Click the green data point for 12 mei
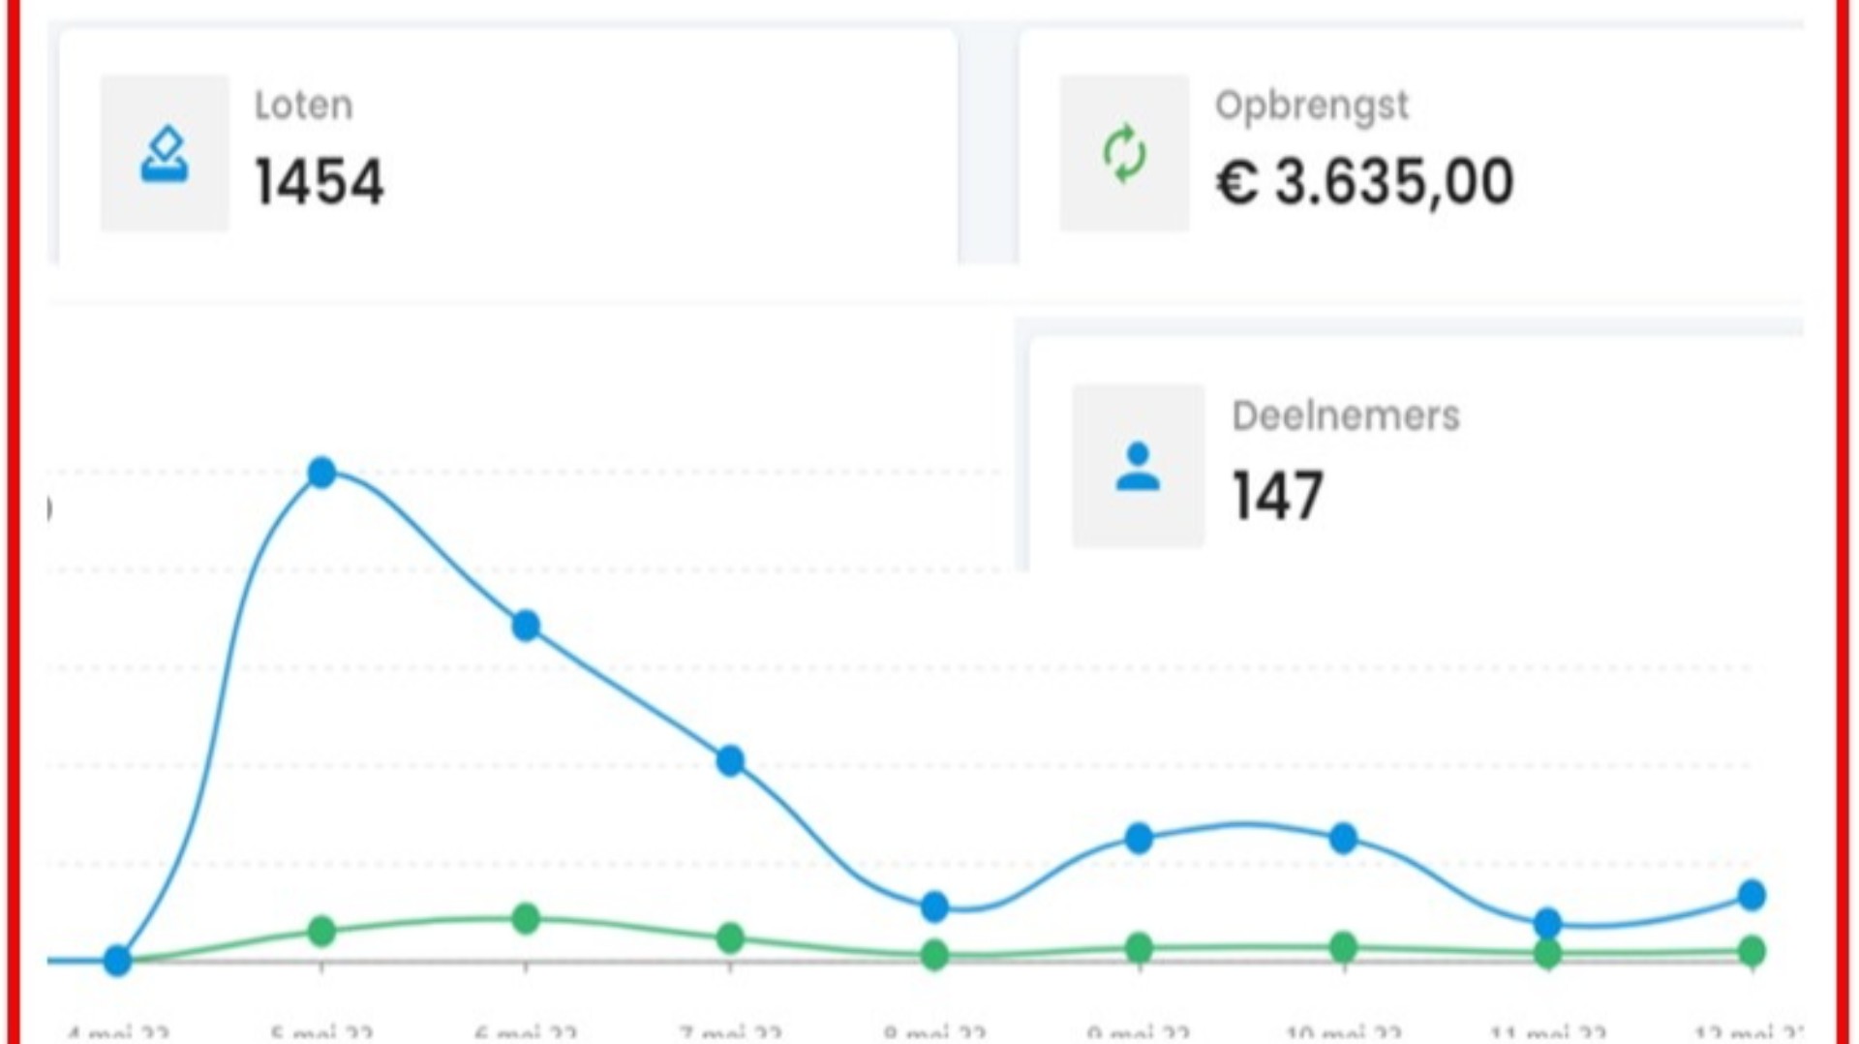Screen dimensions: 1859x1044 click(1752, 951)
